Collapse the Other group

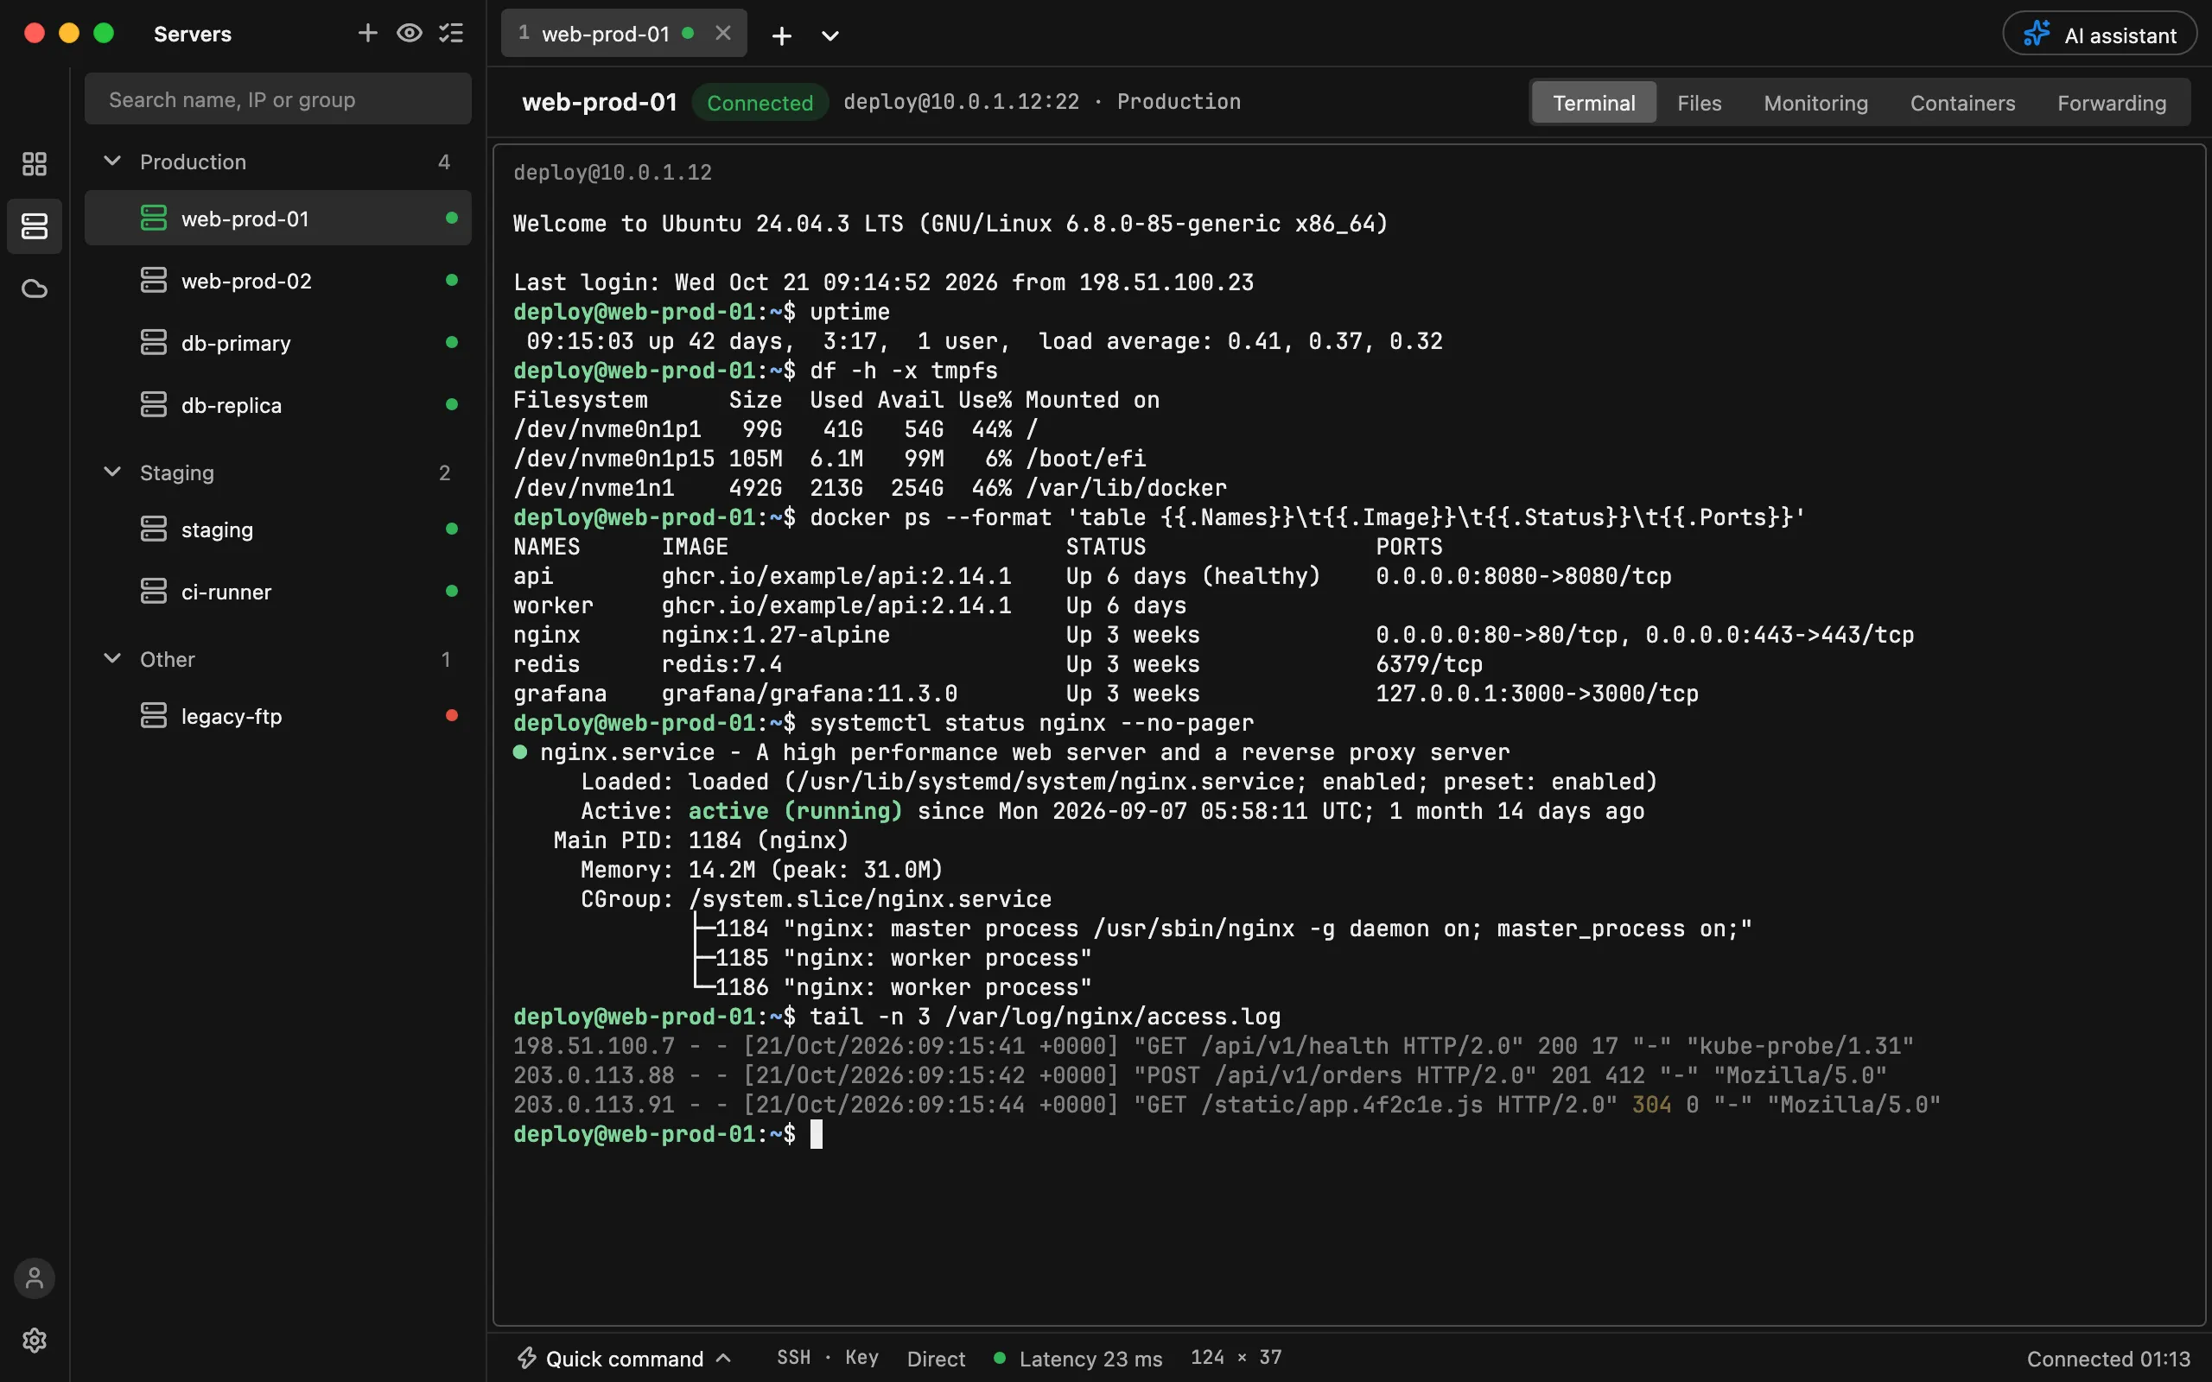click(112, 658)
